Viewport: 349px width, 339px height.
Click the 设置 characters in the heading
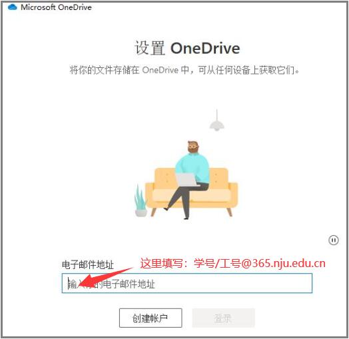150,49
